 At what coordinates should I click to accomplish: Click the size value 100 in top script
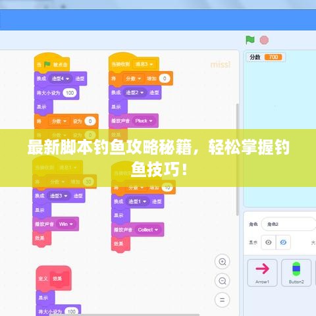[x=70, y=93]
